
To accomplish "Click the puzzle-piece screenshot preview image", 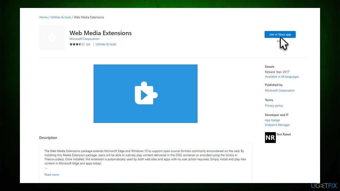I will (145, 93).
